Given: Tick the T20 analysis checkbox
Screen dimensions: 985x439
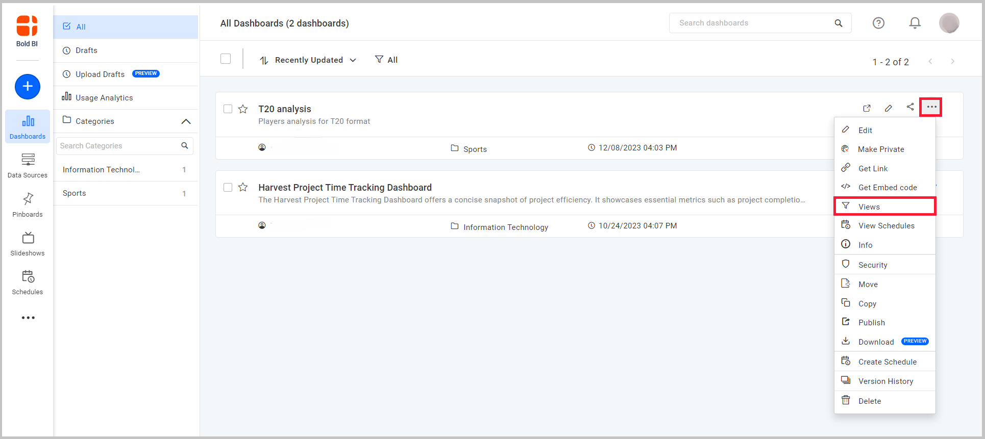Looking at the screenshot, I should [228, 109].
